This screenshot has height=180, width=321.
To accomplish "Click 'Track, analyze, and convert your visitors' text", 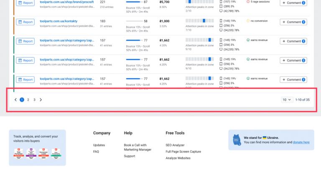I will pyautogui.click(x=36, y=139).
